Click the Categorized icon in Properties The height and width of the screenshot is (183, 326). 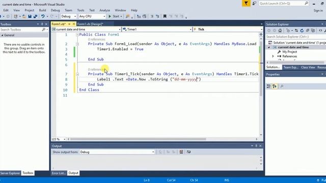(x=268, y=86)
